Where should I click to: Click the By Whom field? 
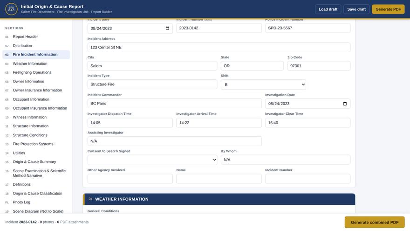tap(286, 160)
